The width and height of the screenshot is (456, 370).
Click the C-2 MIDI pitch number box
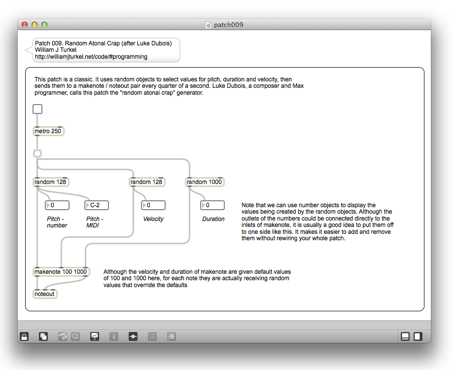point(97,205)
